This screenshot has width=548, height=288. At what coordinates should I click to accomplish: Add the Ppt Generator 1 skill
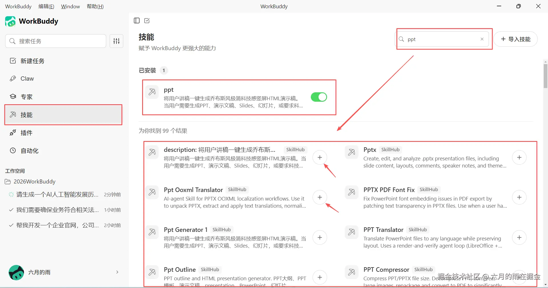pos(320,238)
